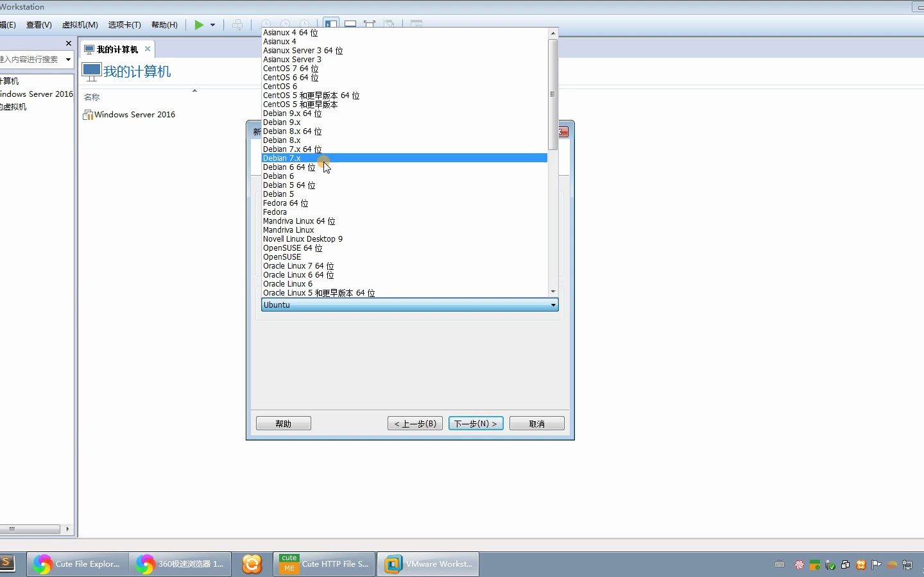924x577 pixels.
Task: Click sidebar horizontal scroll right arrow
Action: pos(67,530)
